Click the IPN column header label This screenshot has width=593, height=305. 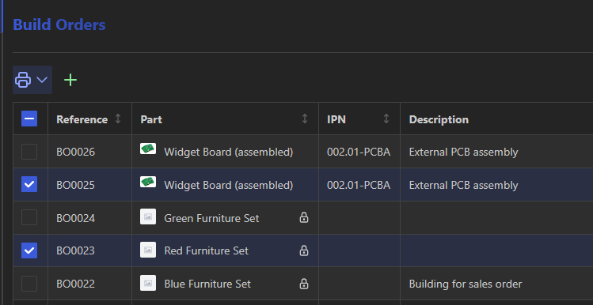pos(336,119)
